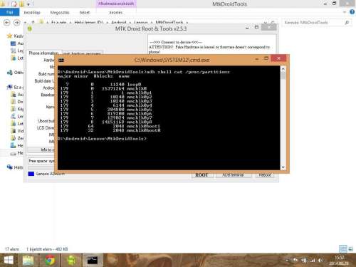Open Explorer help question-mark icon
The width and height of the screenshot is (356, 267).
pos(352,12)
